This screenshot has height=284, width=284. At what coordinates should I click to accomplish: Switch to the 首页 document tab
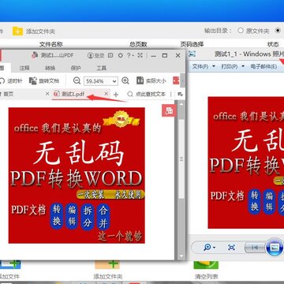(8, 94)
